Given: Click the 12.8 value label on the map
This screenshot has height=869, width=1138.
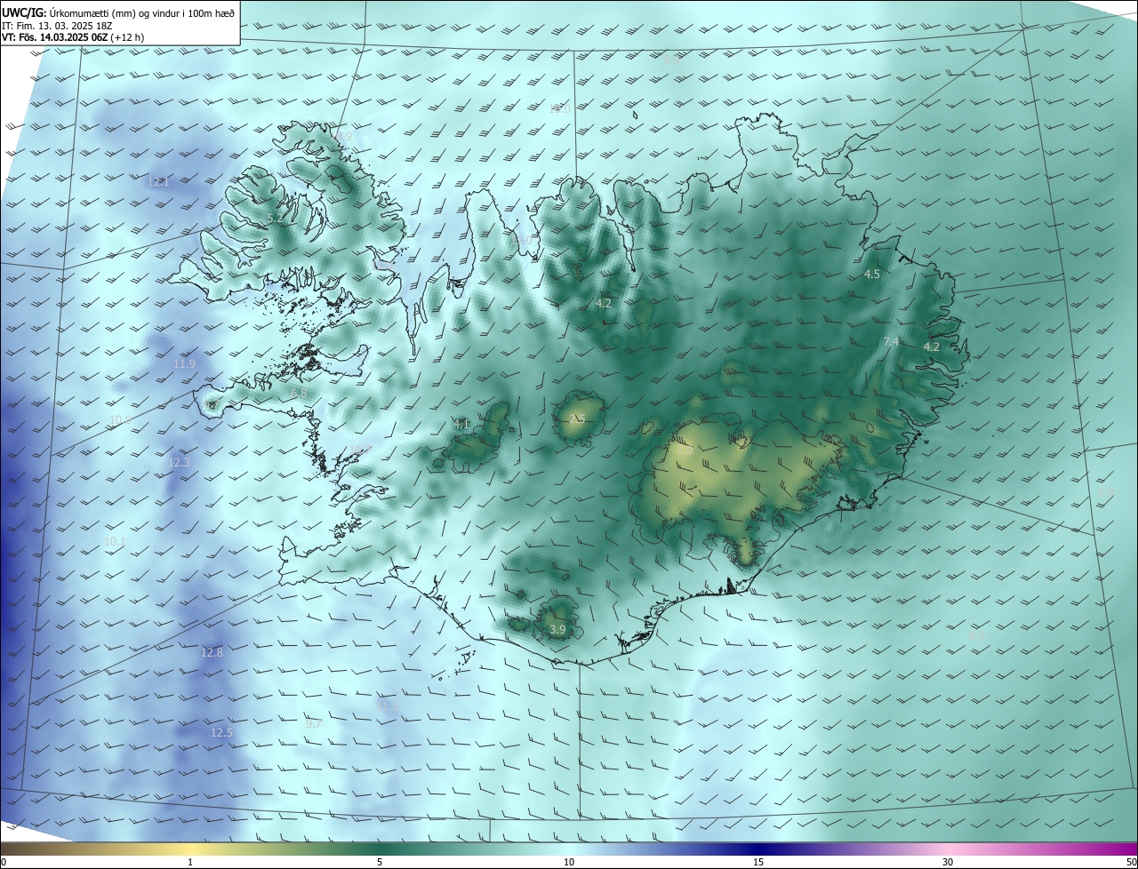Looking at the screenshot, I should [x=212, y=652].
